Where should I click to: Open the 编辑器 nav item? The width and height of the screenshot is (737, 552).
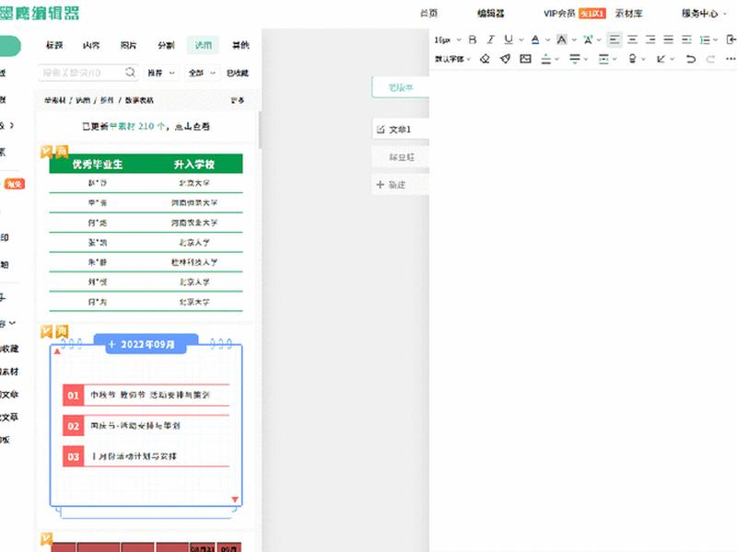point(491,14)
